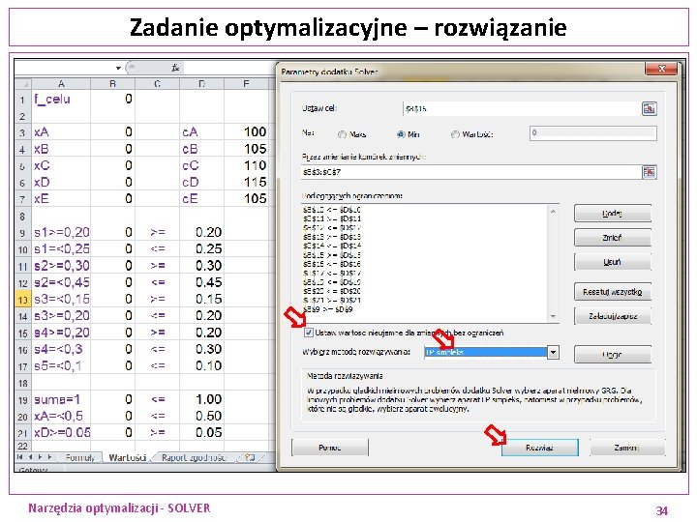Select column A header

[61, 84]
